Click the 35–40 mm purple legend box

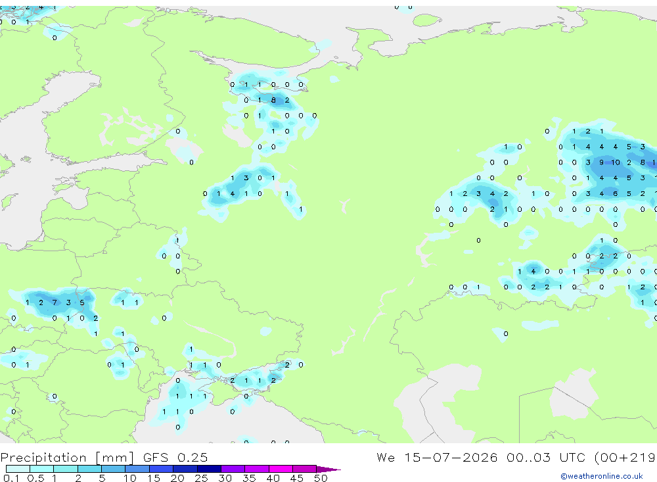point(256,469)
